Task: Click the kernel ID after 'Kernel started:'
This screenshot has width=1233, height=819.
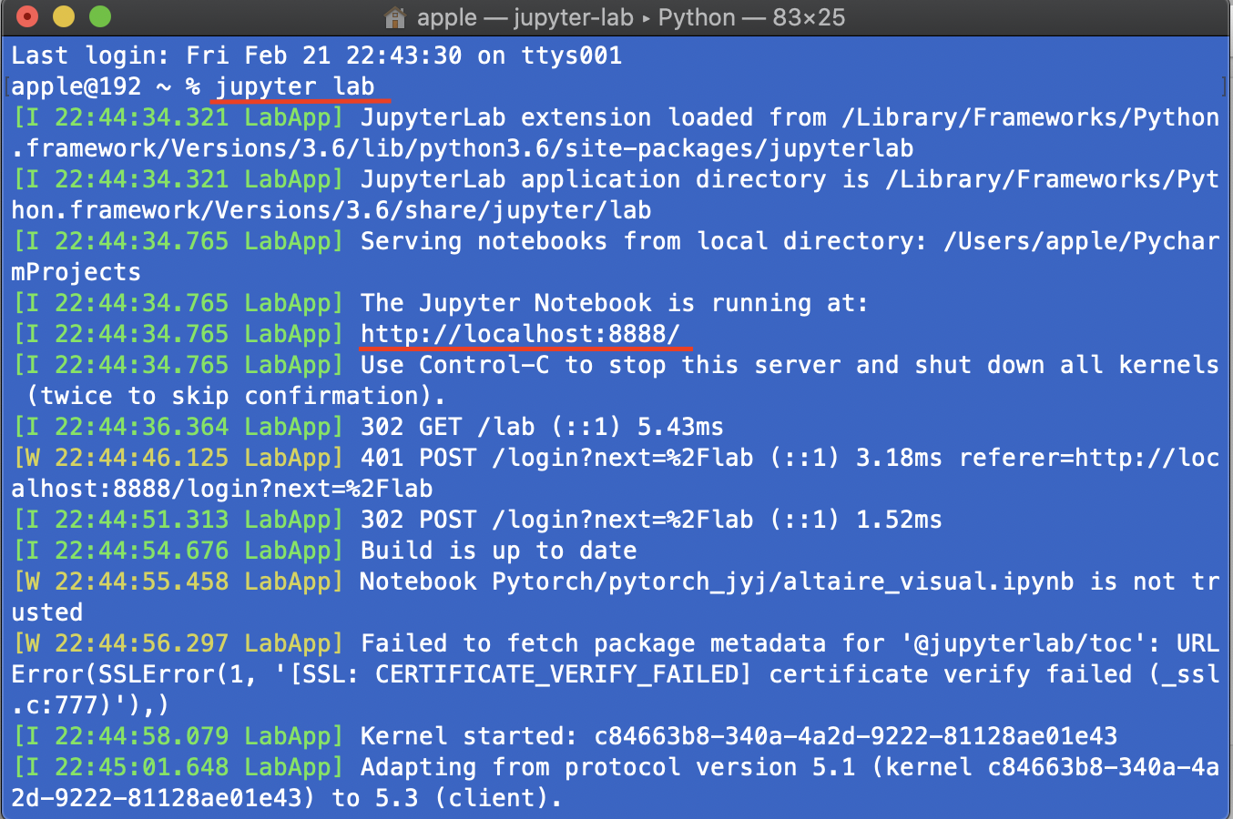Action: 855,736
